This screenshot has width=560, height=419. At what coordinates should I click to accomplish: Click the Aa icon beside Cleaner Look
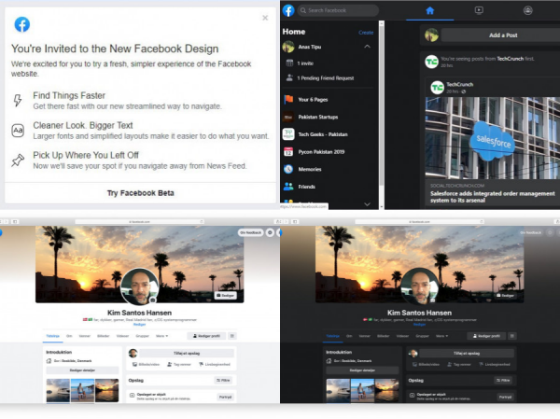pos(18,131)
